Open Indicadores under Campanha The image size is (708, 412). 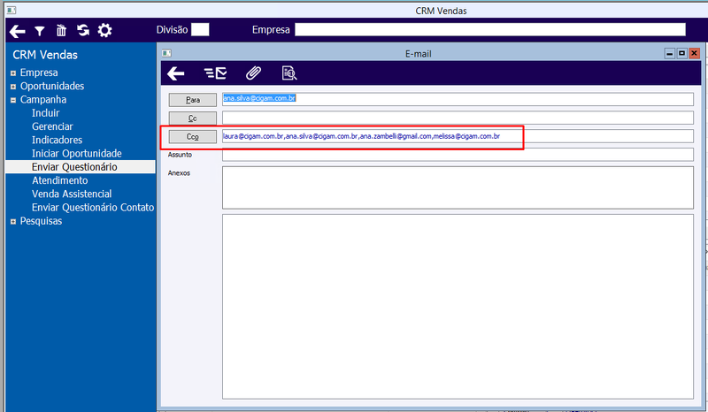point(57,140)
